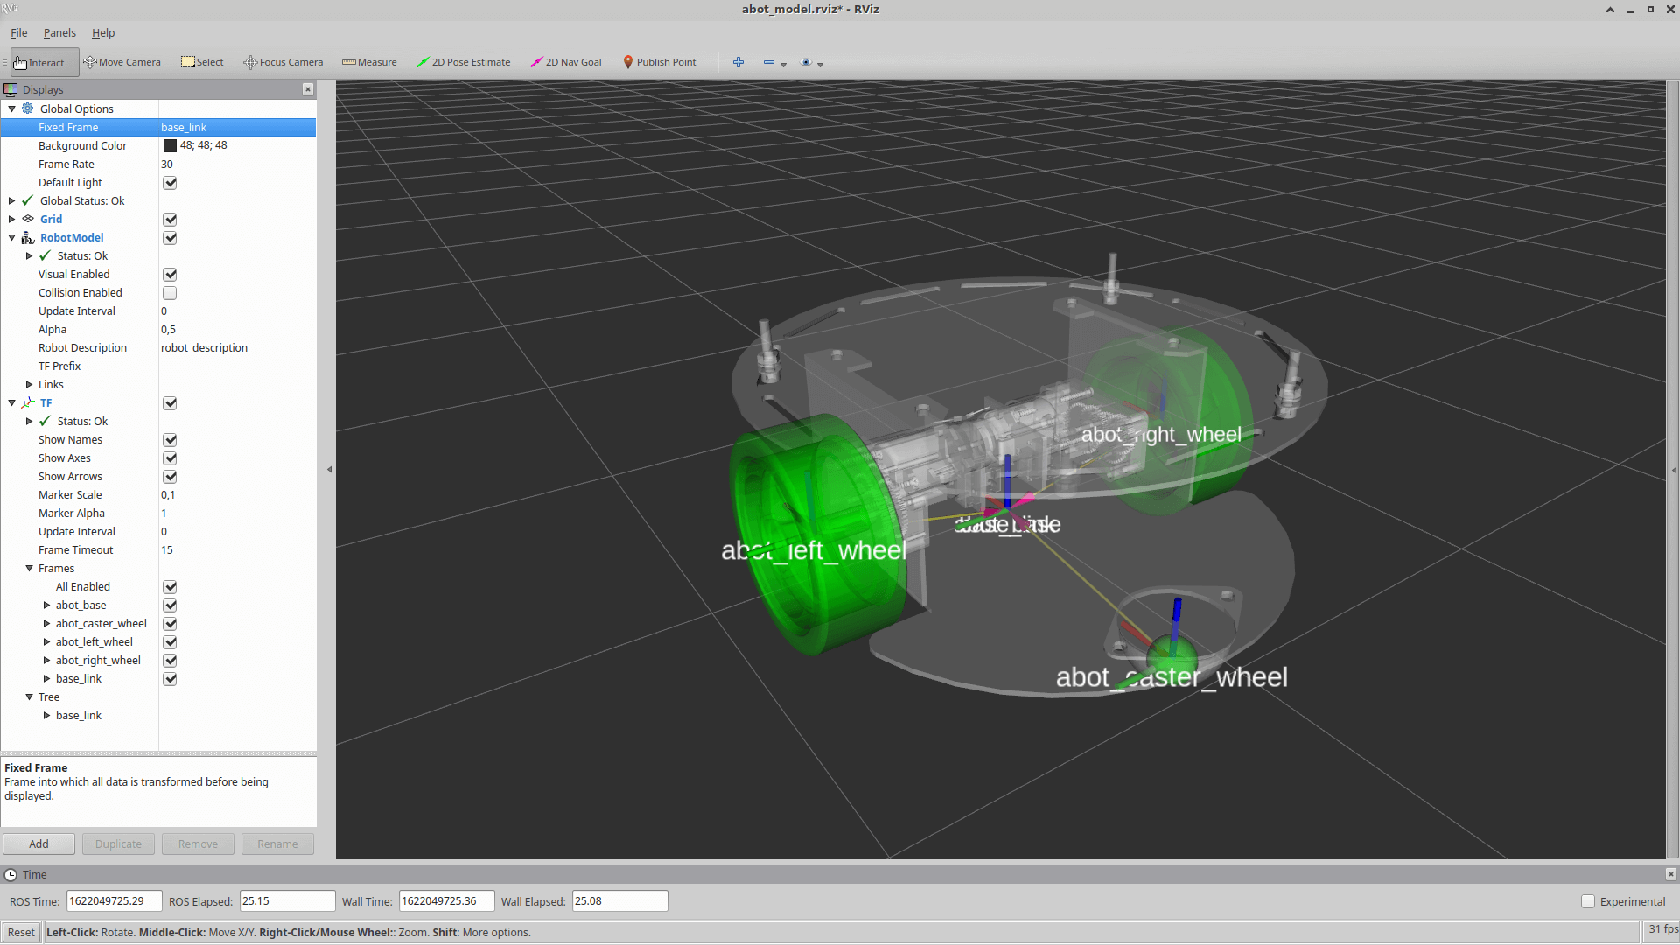Click the Publish Point tool
The width and height of the screenshot is (1680, 945).
[667, 62]
